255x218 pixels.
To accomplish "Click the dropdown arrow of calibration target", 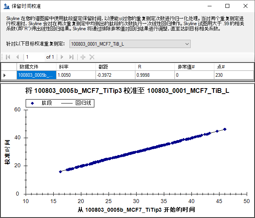I will 187,44.
